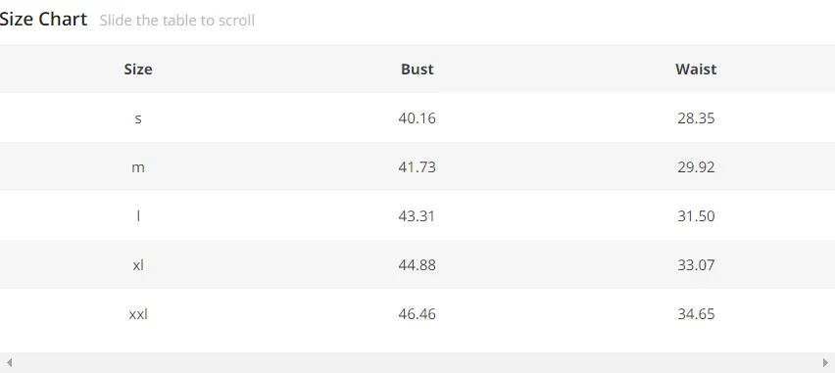Click the waist value 31.50
Image resolution: width=835 pixels, height=373 pixels.
tap(696, 216)
